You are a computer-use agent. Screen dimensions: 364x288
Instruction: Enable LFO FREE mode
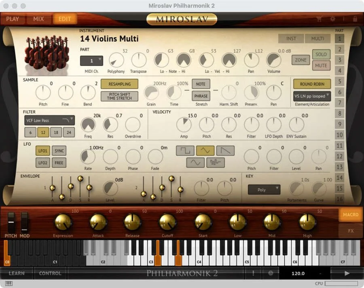coord(59,163)
